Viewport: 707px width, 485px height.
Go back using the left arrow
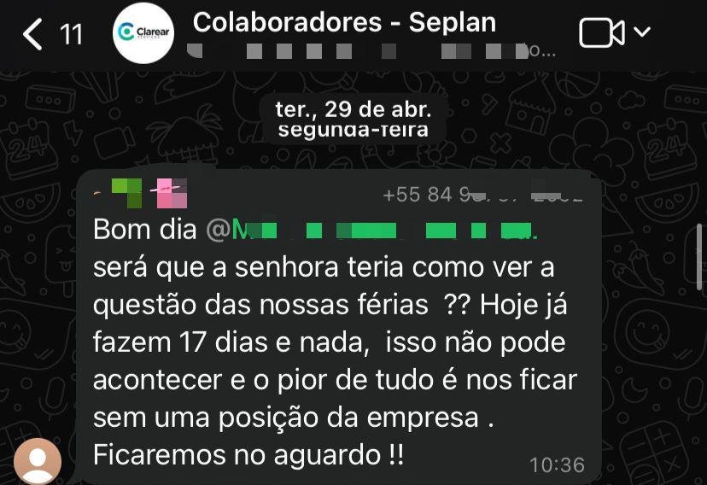click(x=33, y=34)
